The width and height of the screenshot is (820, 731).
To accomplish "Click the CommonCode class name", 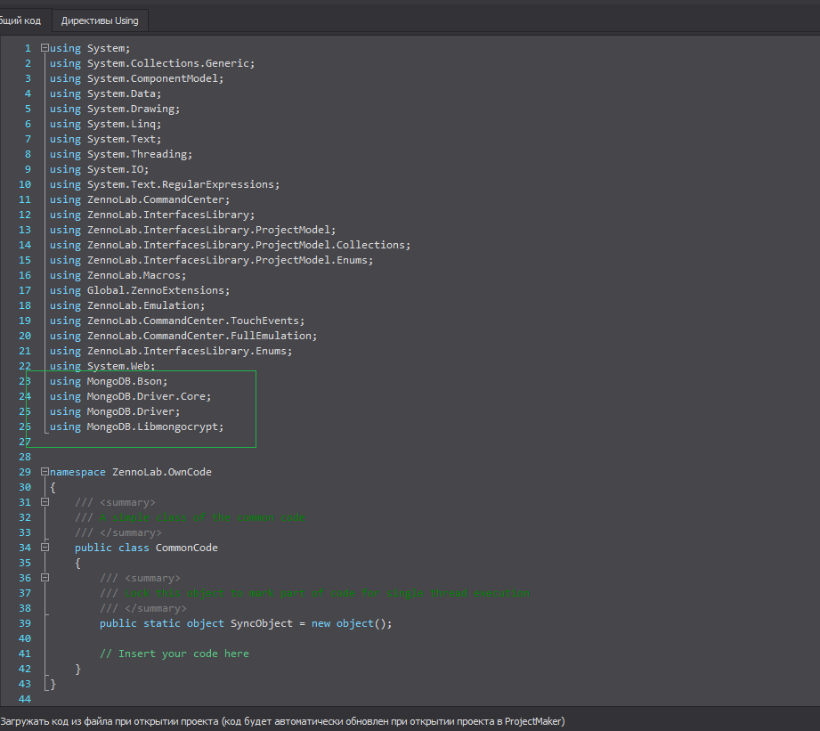I will click(186, 548).
